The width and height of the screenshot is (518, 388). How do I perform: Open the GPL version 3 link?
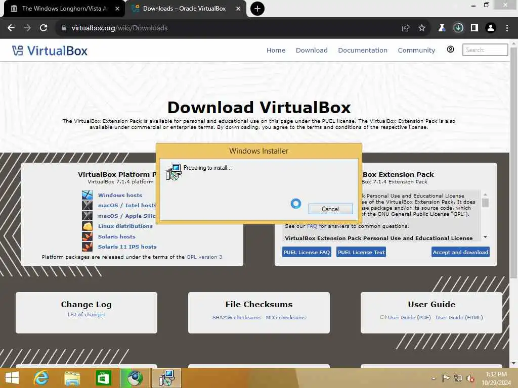tap(204, 257)
